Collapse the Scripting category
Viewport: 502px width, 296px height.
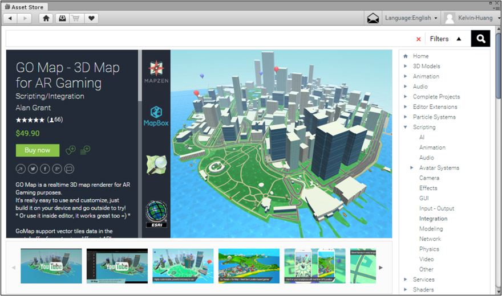pyautogui.click(x=406, y=128)
